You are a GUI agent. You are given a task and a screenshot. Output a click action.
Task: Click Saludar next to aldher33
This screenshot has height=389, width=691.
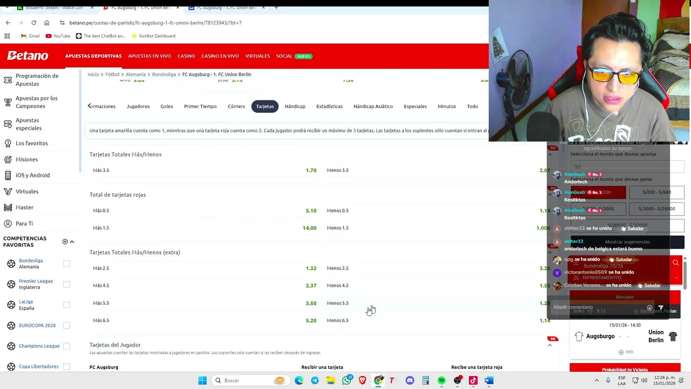coord(632,229)
